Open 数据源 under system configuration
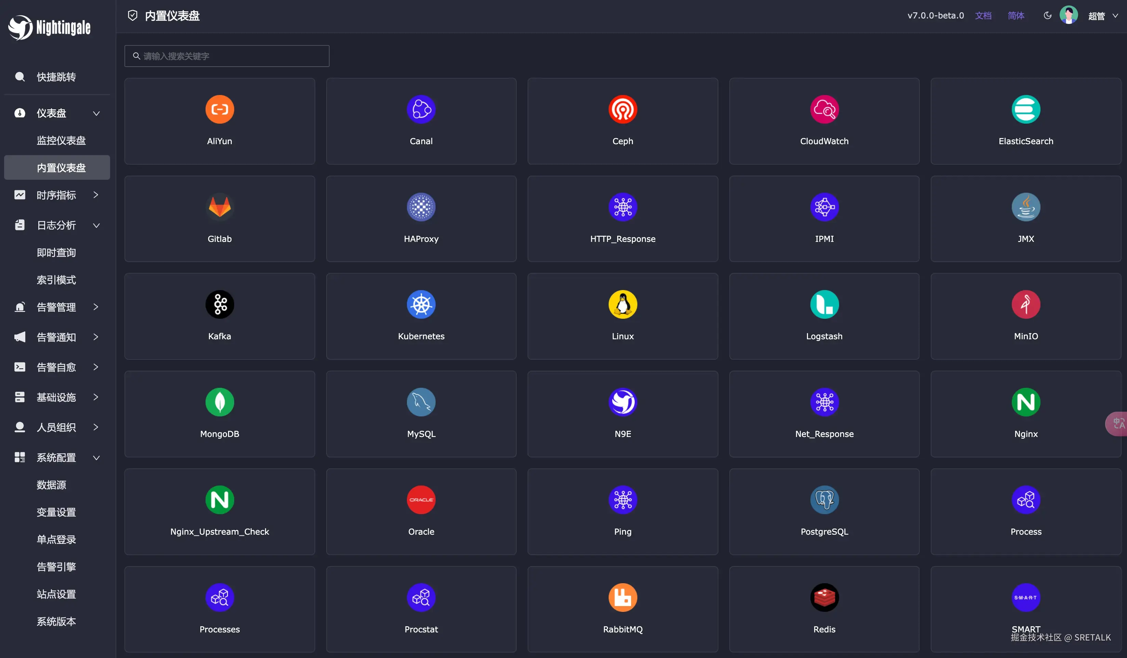The width and height of the screenshot is (1127, 658). 51,485
